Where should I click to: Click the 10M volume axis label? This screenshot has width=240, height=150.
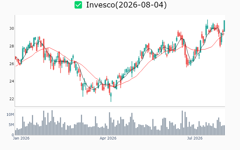(x=10, y=115)
